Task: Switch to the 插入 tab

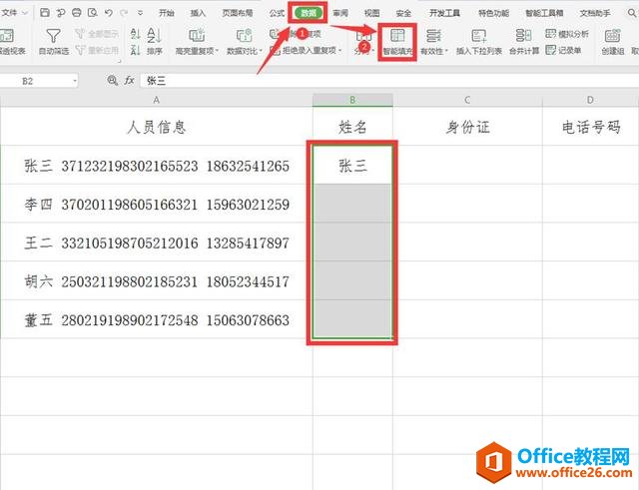Action: coord(198,13)
